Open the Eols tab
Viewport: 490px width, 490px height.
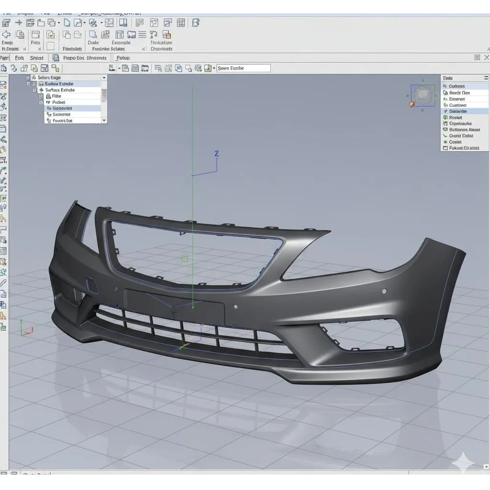point(19,58)
